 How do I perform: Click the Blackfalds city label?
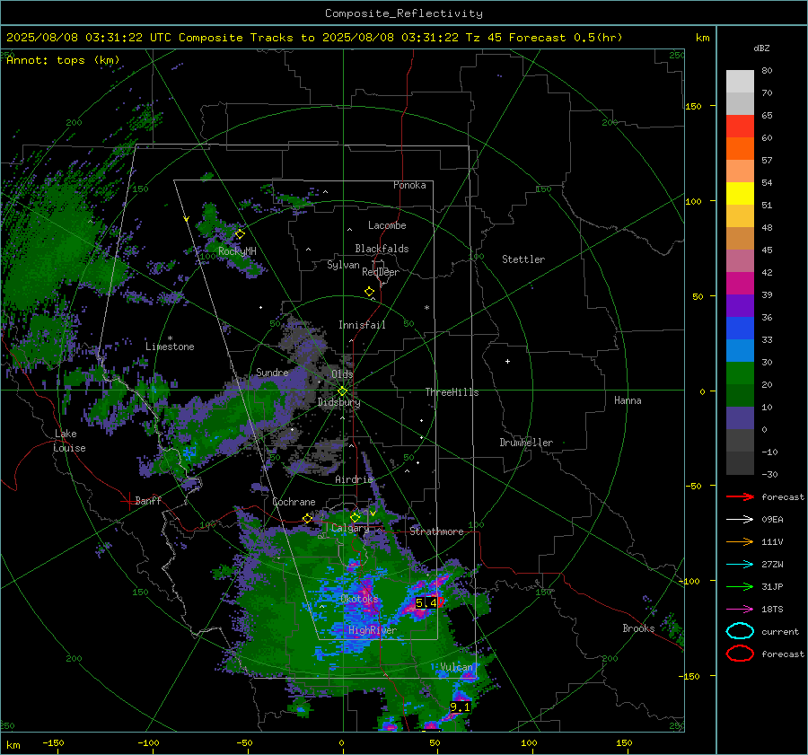[x=382, y=249]
